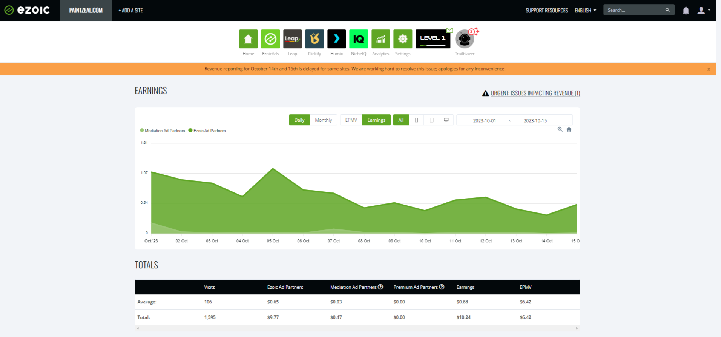Filter chart by mobile device
Image resolution: width=721 pixels, height=337 pixels.
coord(416,120)
